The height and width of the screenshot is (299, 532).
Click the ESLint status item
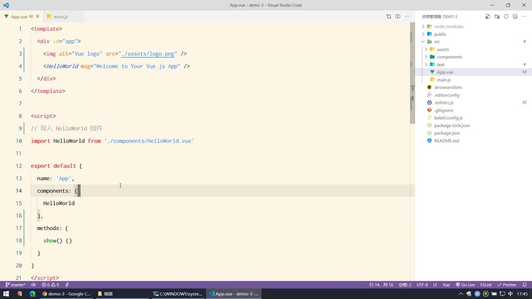coord(486,285)
